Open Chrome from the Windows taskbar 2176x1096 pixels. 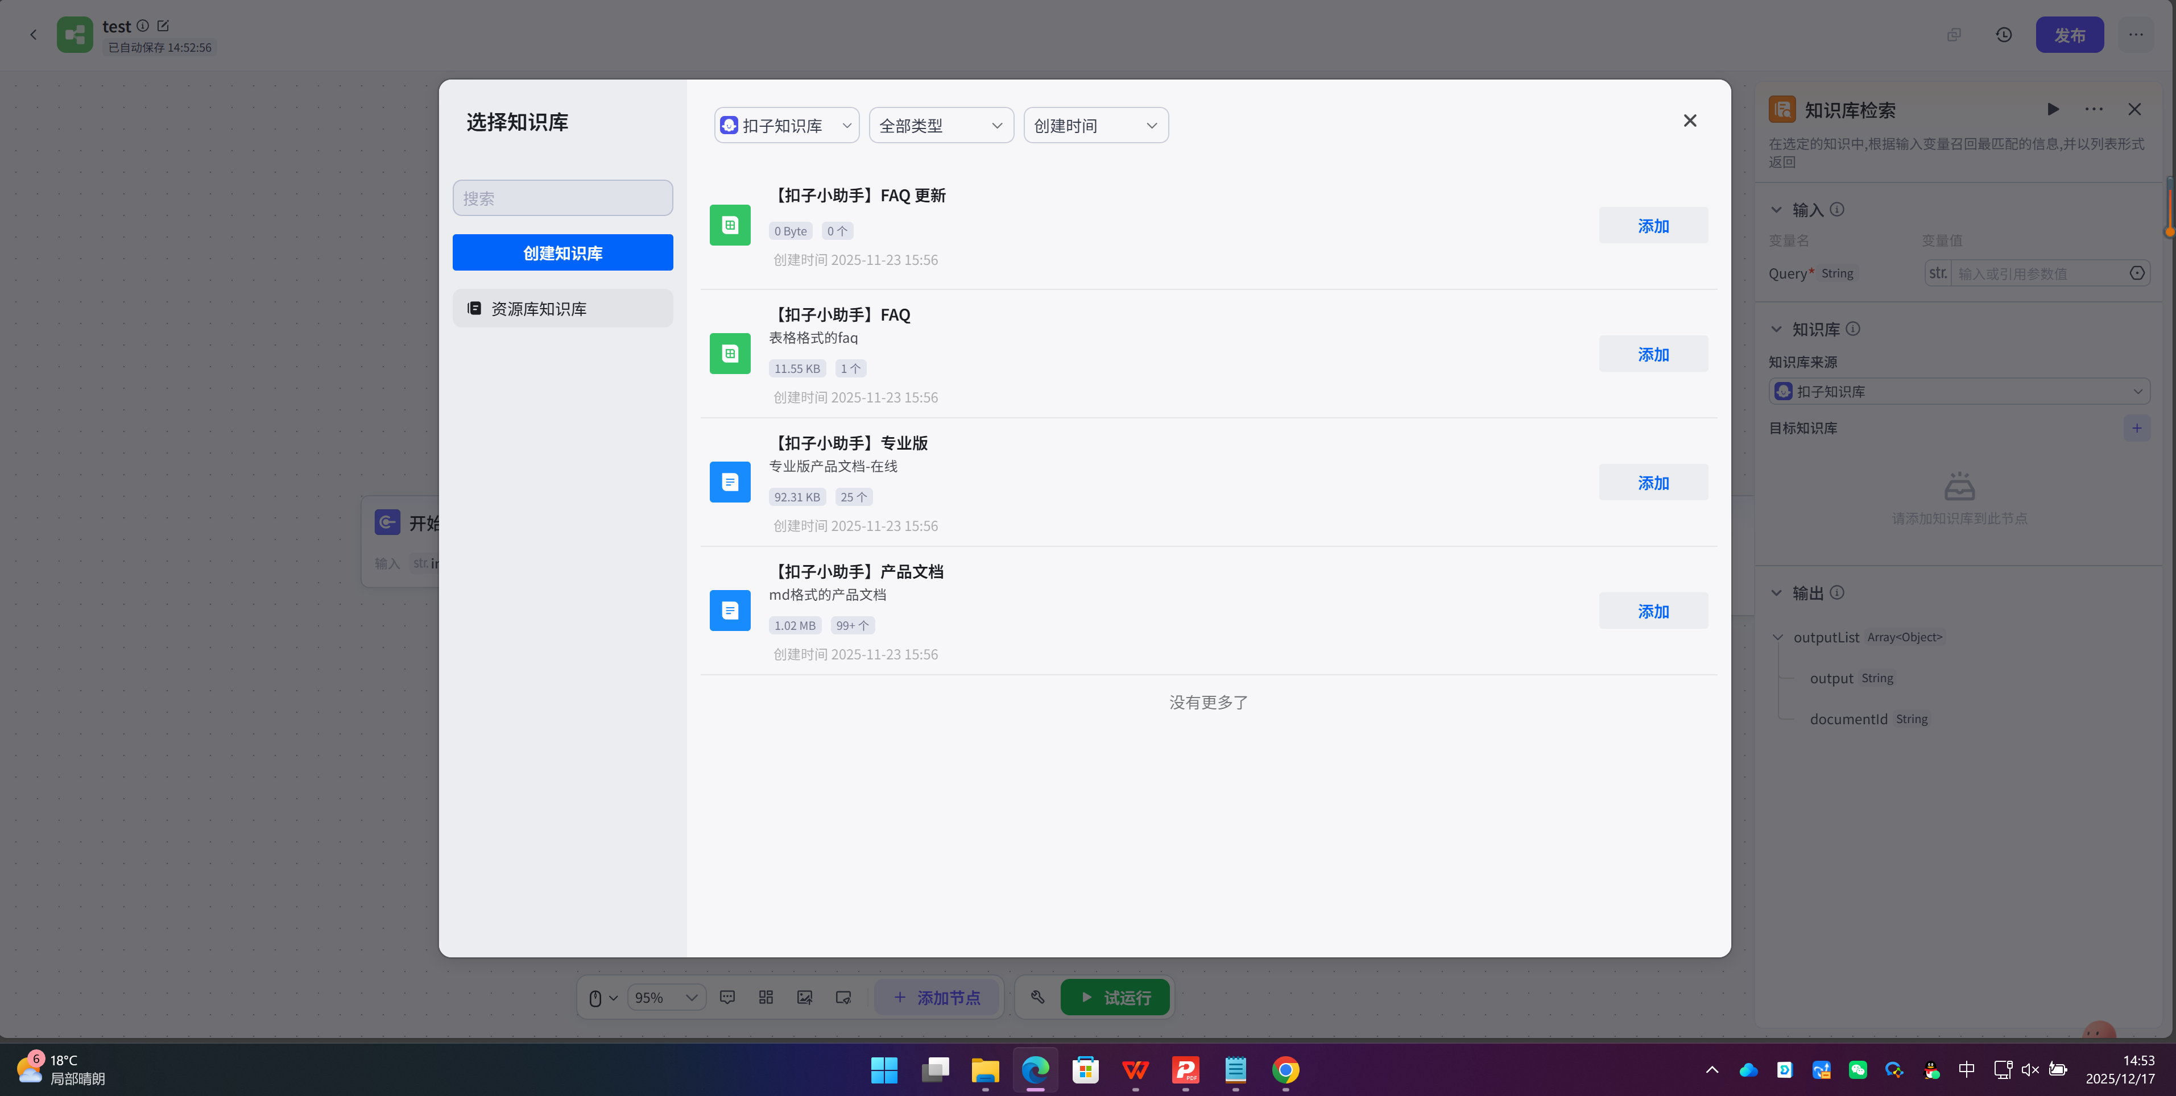pos(1285,1070)
